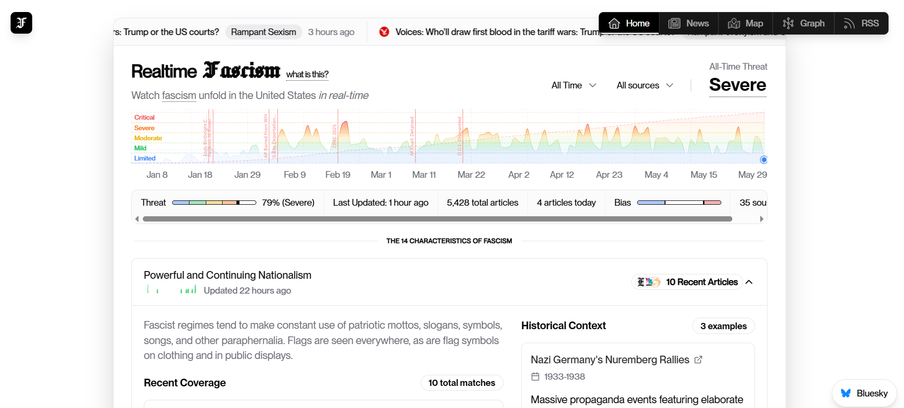The width and height of the screenshot is (904, 408).
Task: Click the Map icon in navigation
Action: [x=734, y=24]
